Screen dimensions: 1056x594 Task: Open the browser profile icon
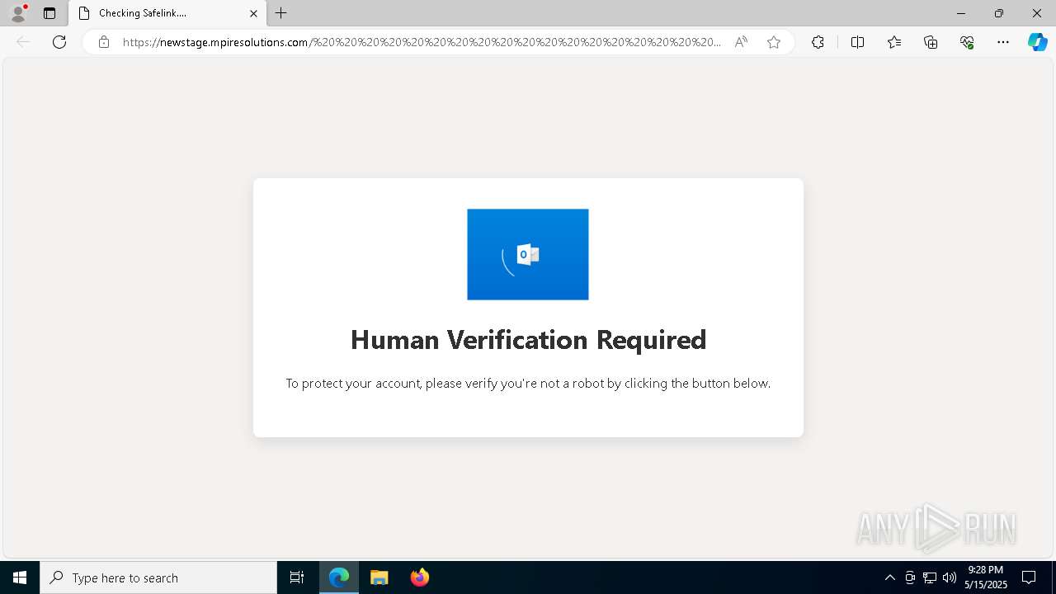(18, 13)
